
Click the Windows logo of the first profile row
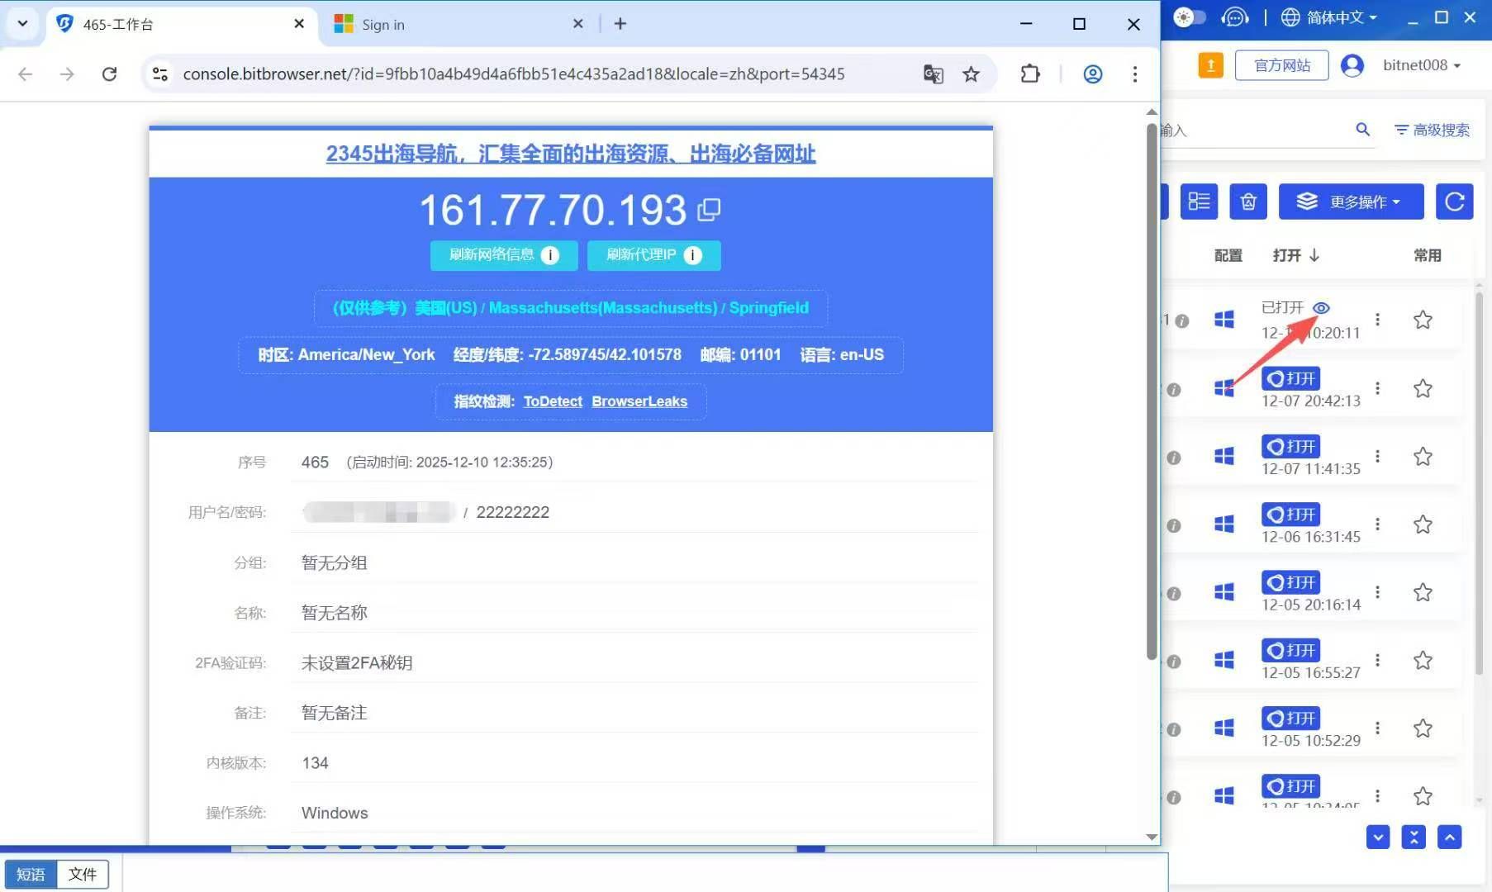click(1224, 320)
